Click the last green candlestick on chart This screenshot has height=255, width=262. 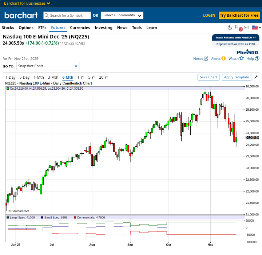point(236,140)
